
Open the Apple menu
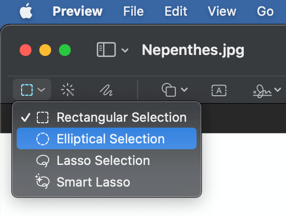point(26,11)
